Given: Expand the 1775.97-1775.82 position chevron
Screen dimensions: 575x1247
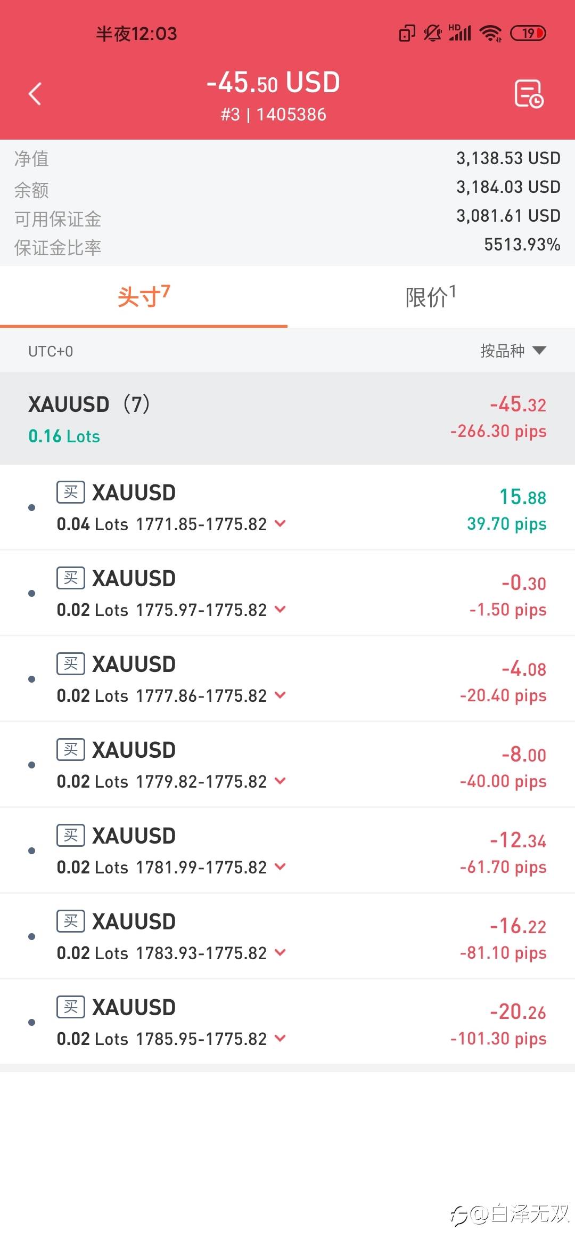Looking at the screenshot, I should [x=280, y=610].
